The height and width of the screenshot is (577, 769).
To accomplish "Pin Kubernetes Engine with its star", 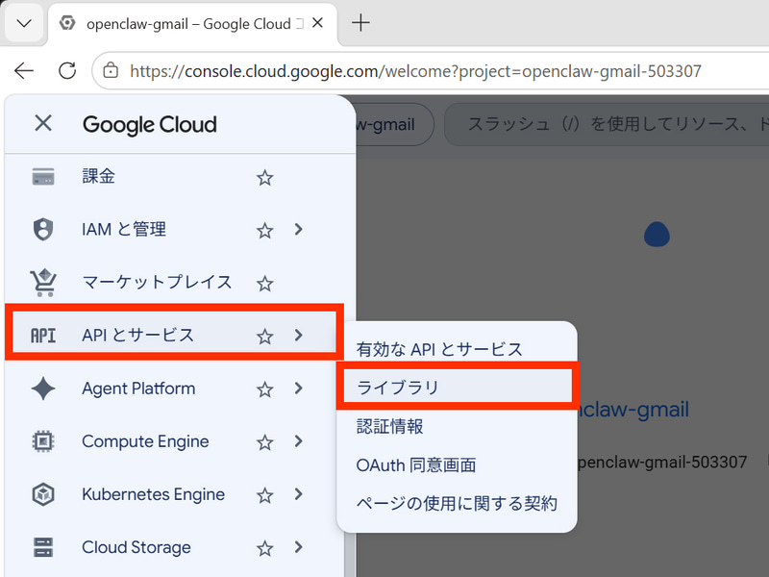I will tap(265, 495).
